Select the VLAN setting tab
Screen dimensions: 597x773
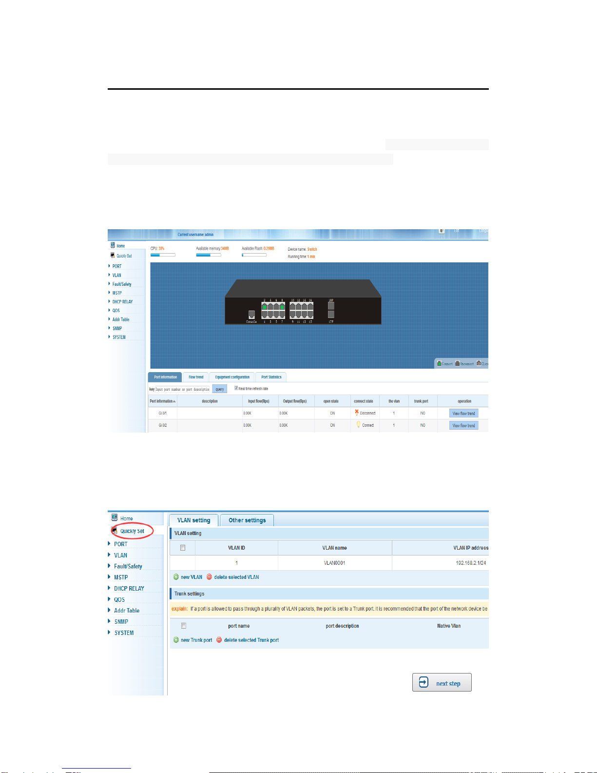coord(193,520)
